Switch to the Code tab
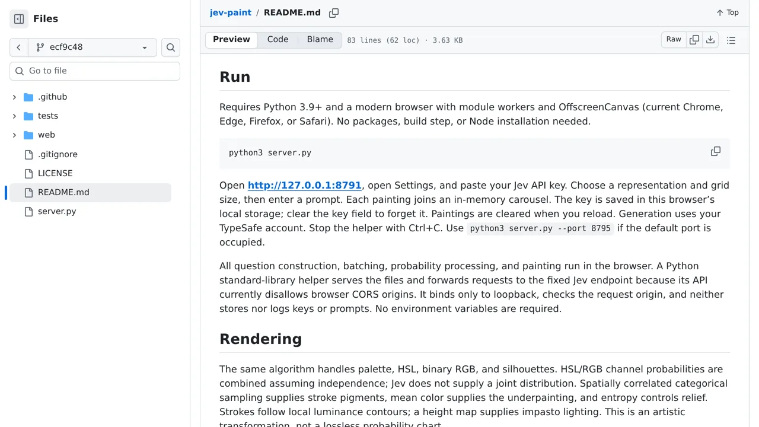This screenshot has height=427, width=759. [x=278, y=40]
